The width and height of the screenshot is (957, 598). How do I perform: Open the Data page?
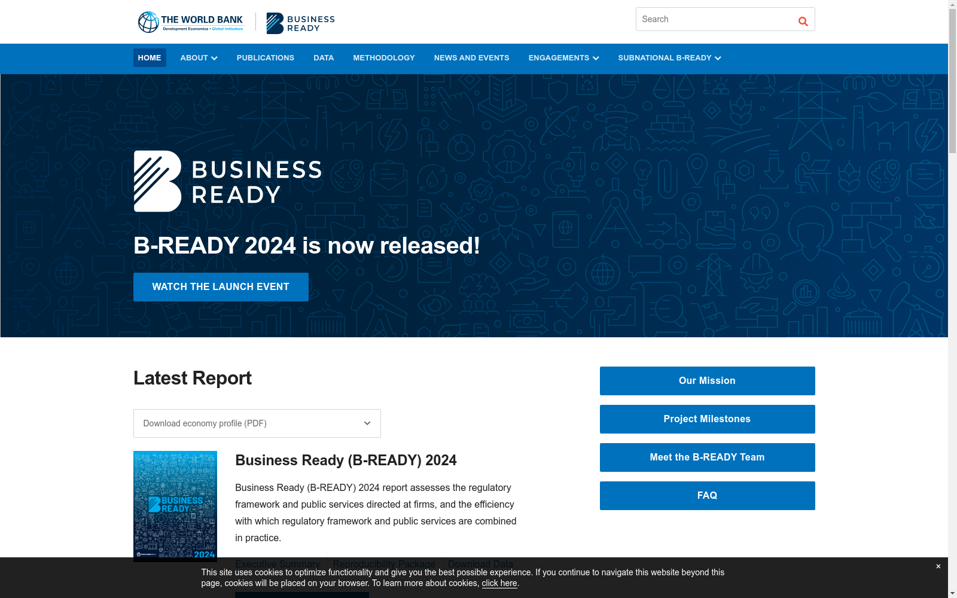(324, 58)
